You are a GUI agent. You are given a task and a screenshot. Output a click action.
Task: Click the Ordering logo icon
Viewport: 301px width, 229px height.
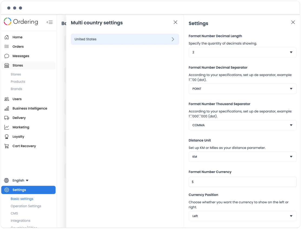point(8,22)
